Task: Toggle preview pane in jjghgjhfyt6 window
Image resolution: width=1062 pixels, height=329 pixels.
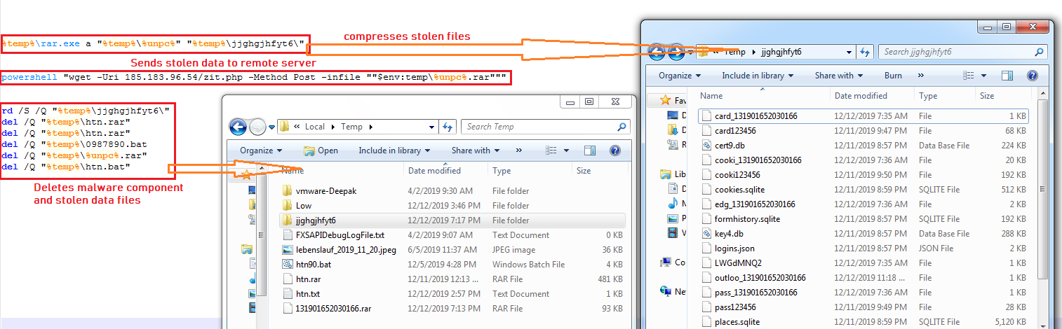Action: (1007, 76)
